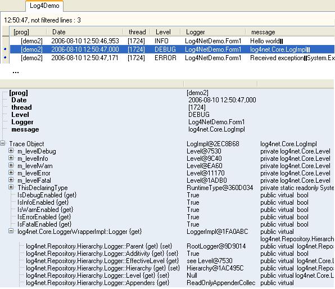Click the bold Date detail label
The width and height of the screenshot is (335, 289).
(19, 100)
